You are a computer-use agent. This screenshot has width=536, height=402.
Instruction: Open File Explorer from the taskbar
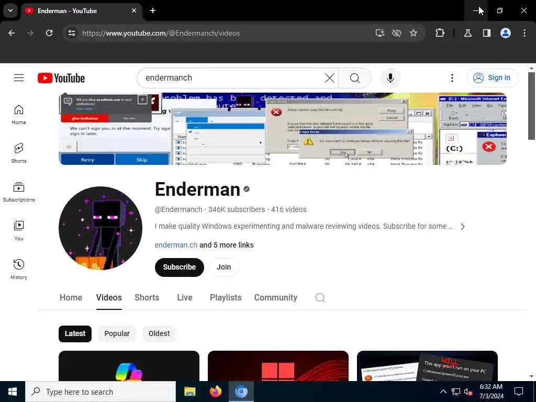click(x=189, y=392)
